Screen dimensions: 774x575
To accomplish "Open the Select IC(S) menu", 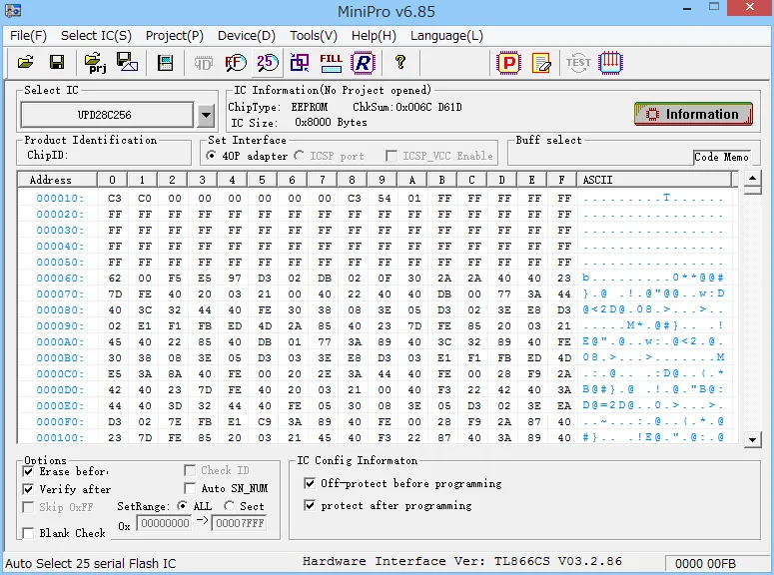I will tap(96, 36).
